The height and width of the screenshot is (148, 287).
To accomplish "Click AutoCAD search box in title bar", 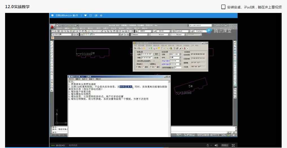I will (x=200, y=26).
